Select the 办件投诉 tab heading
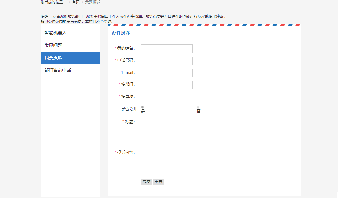Screen dimensions: 338x198 click(121, 33)
